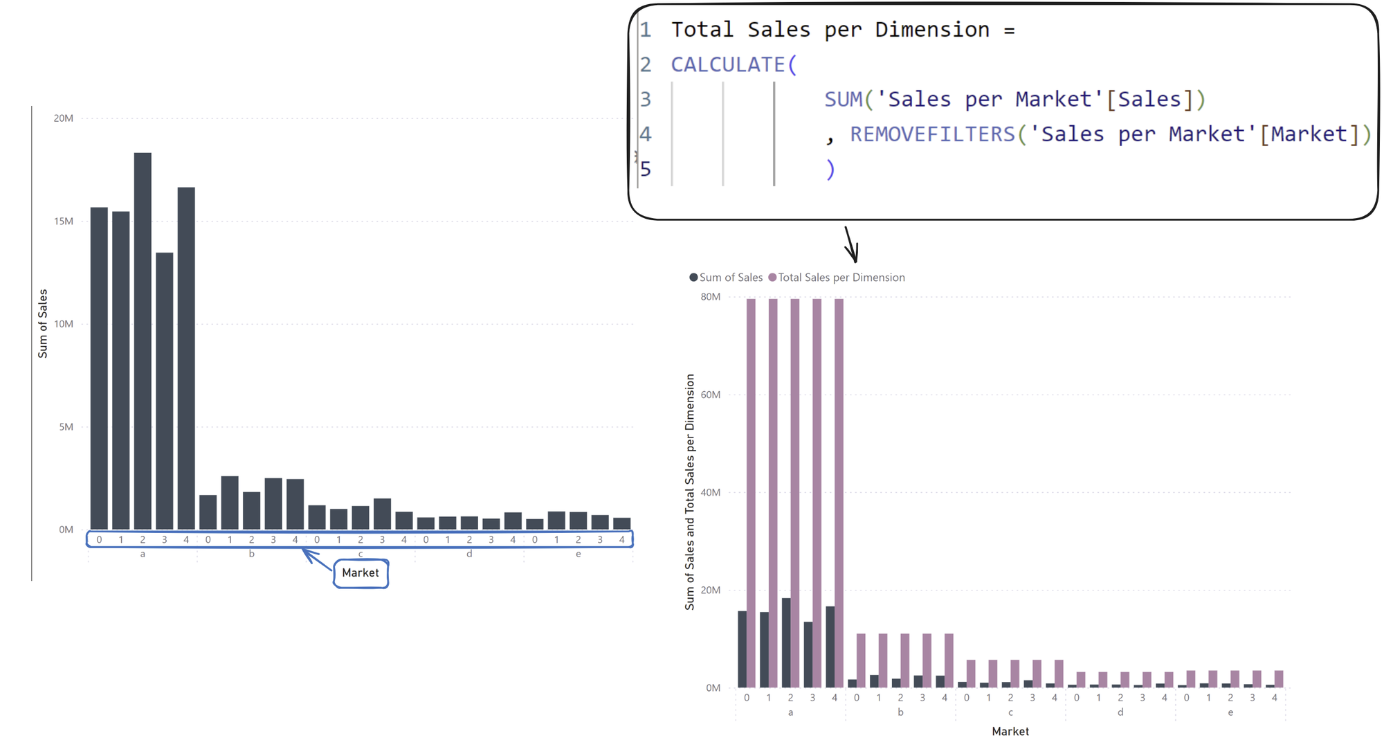The height and width of the screenshot is (749, 1384).
Task: Click the 20M gridline label in left chart
Action: coord(63,118)
